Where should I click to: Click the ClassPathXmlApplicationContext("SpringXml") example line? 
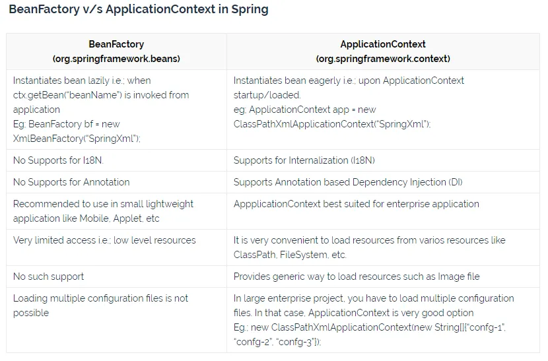[x=332, y=125]
